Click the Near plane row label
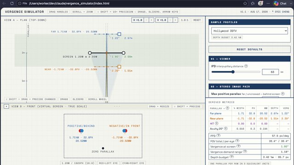 point(216,118)
